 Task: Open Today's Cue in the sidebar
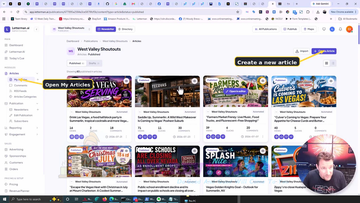(x=17, y=58)
